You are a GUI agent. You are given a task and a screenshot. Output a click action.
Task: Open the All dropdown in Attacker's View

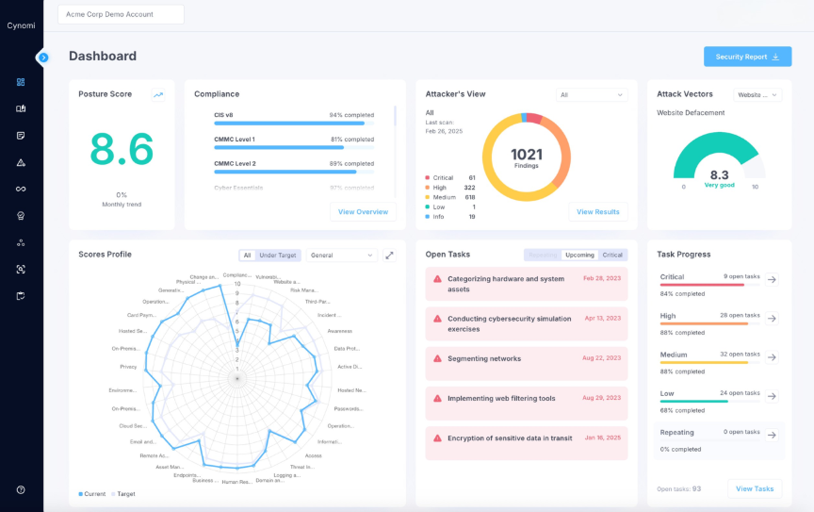[x=592, y=94]
